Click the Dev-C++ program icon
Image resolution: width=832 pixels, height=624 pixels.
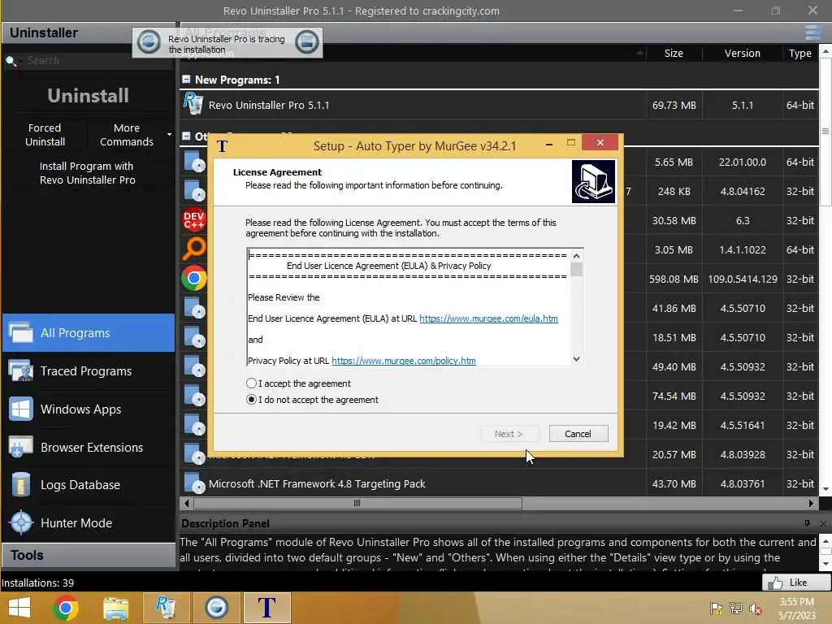click(x=193, y=219)
